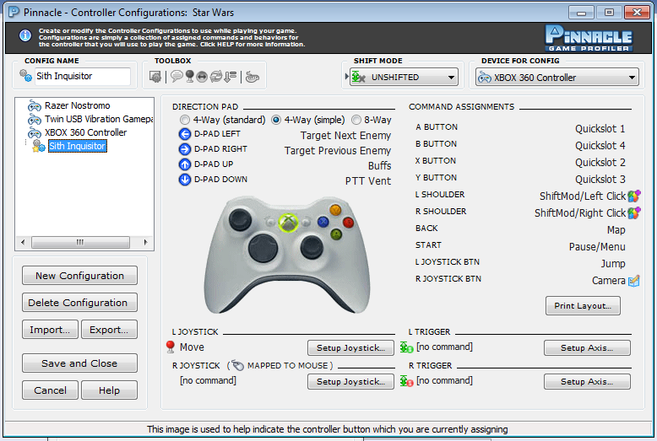This screenshot has width=657, height=441.
Task: Click the Quickslot 4 assignment for B BUTTON
Action: pyautogui.click(x=600, y=146)
